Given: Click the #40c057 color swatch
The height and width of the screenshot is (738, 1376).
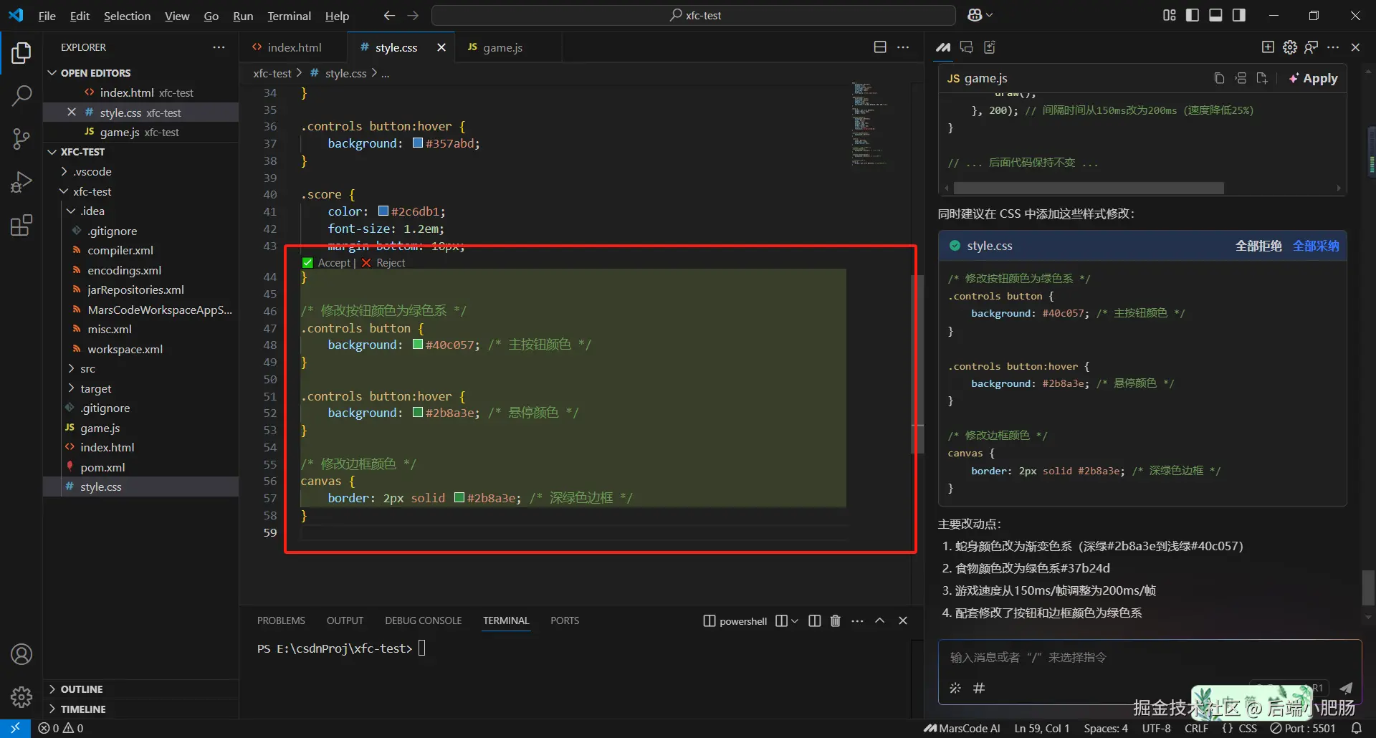Looking at the screenshot, I should tap(418, 345).
